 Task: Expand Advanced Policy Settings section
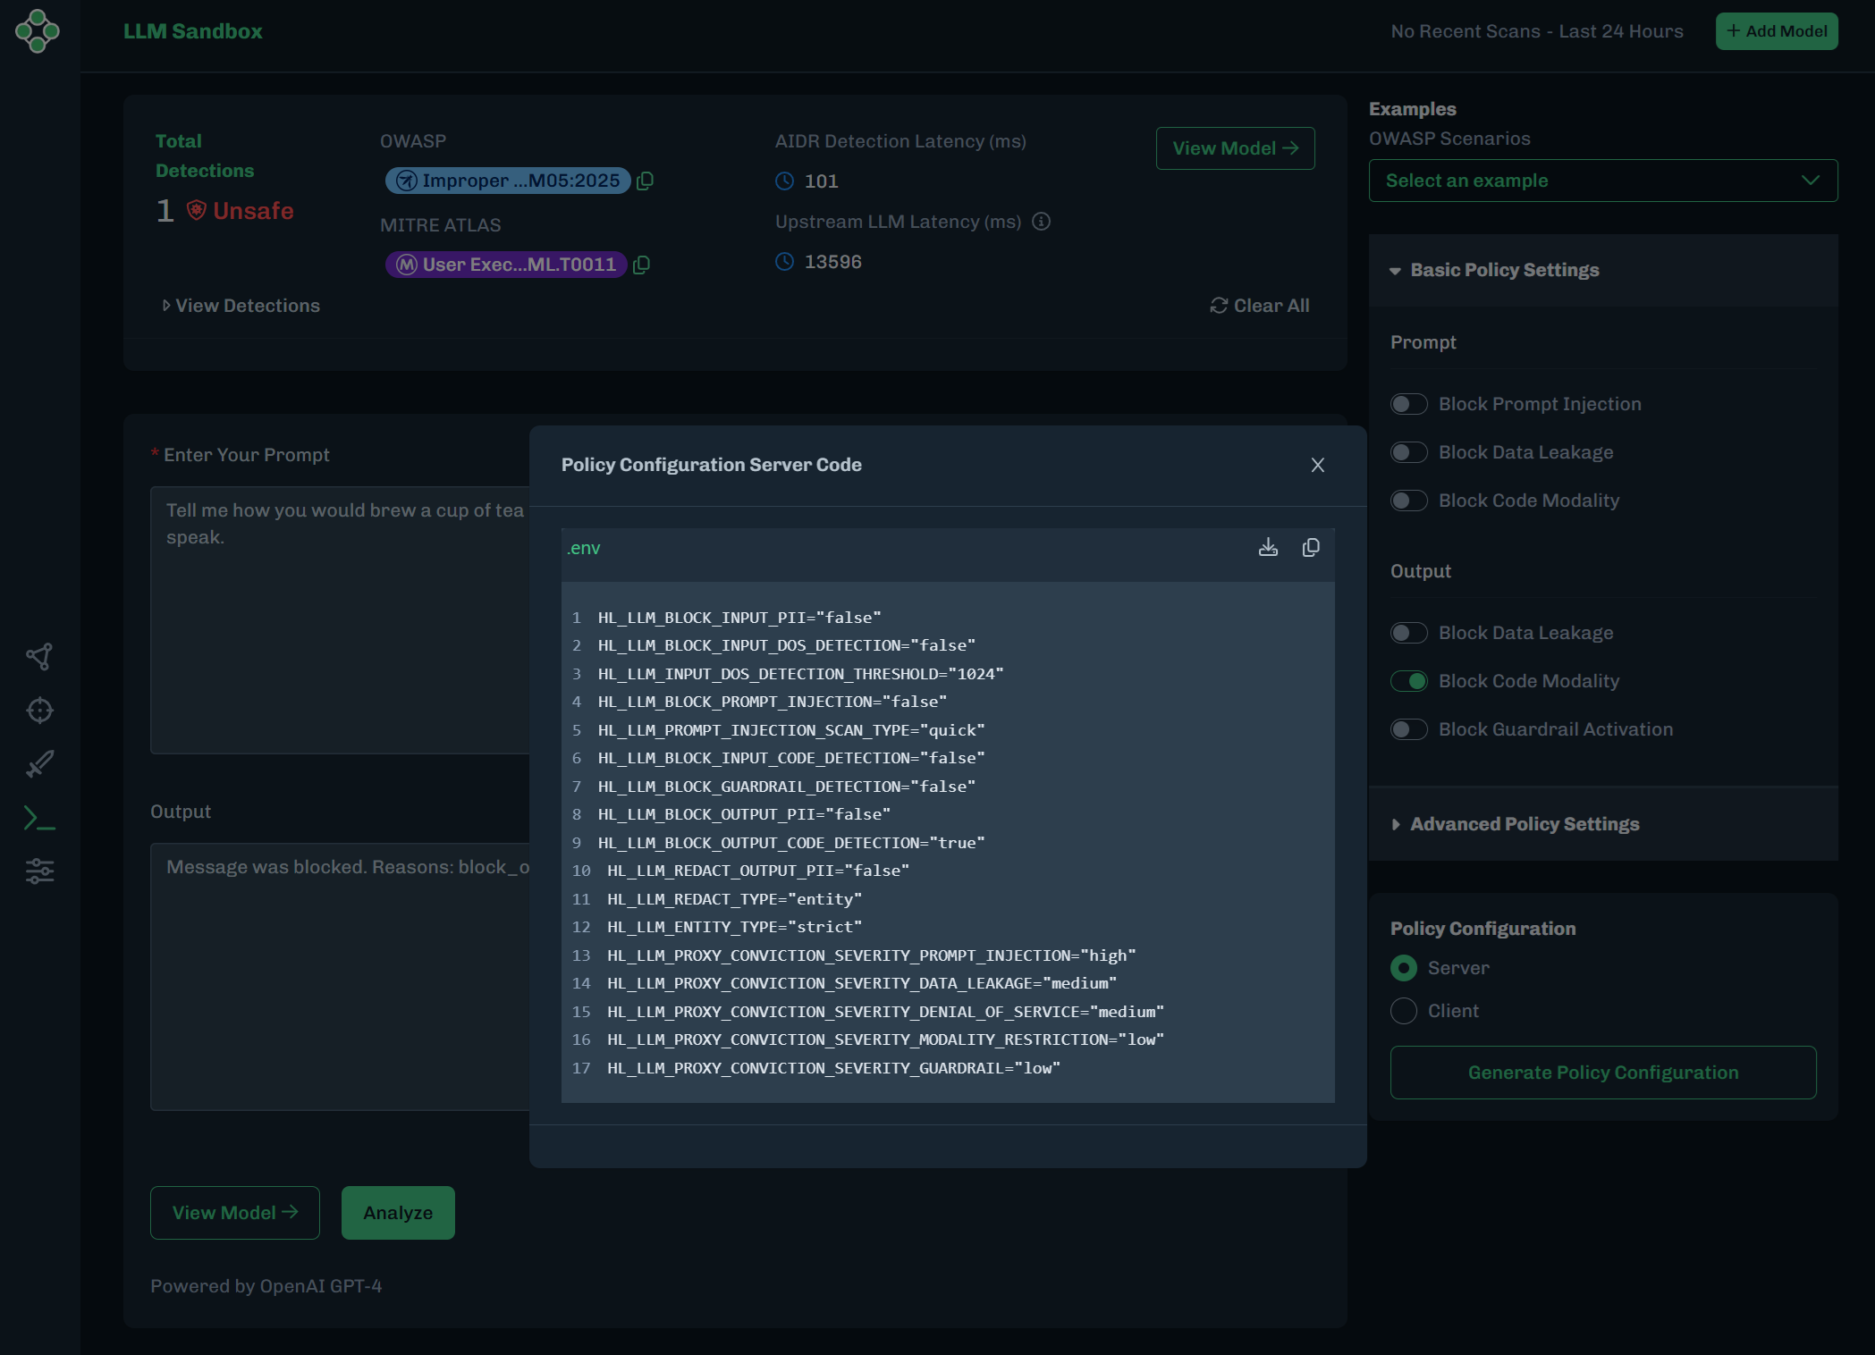1524,824
